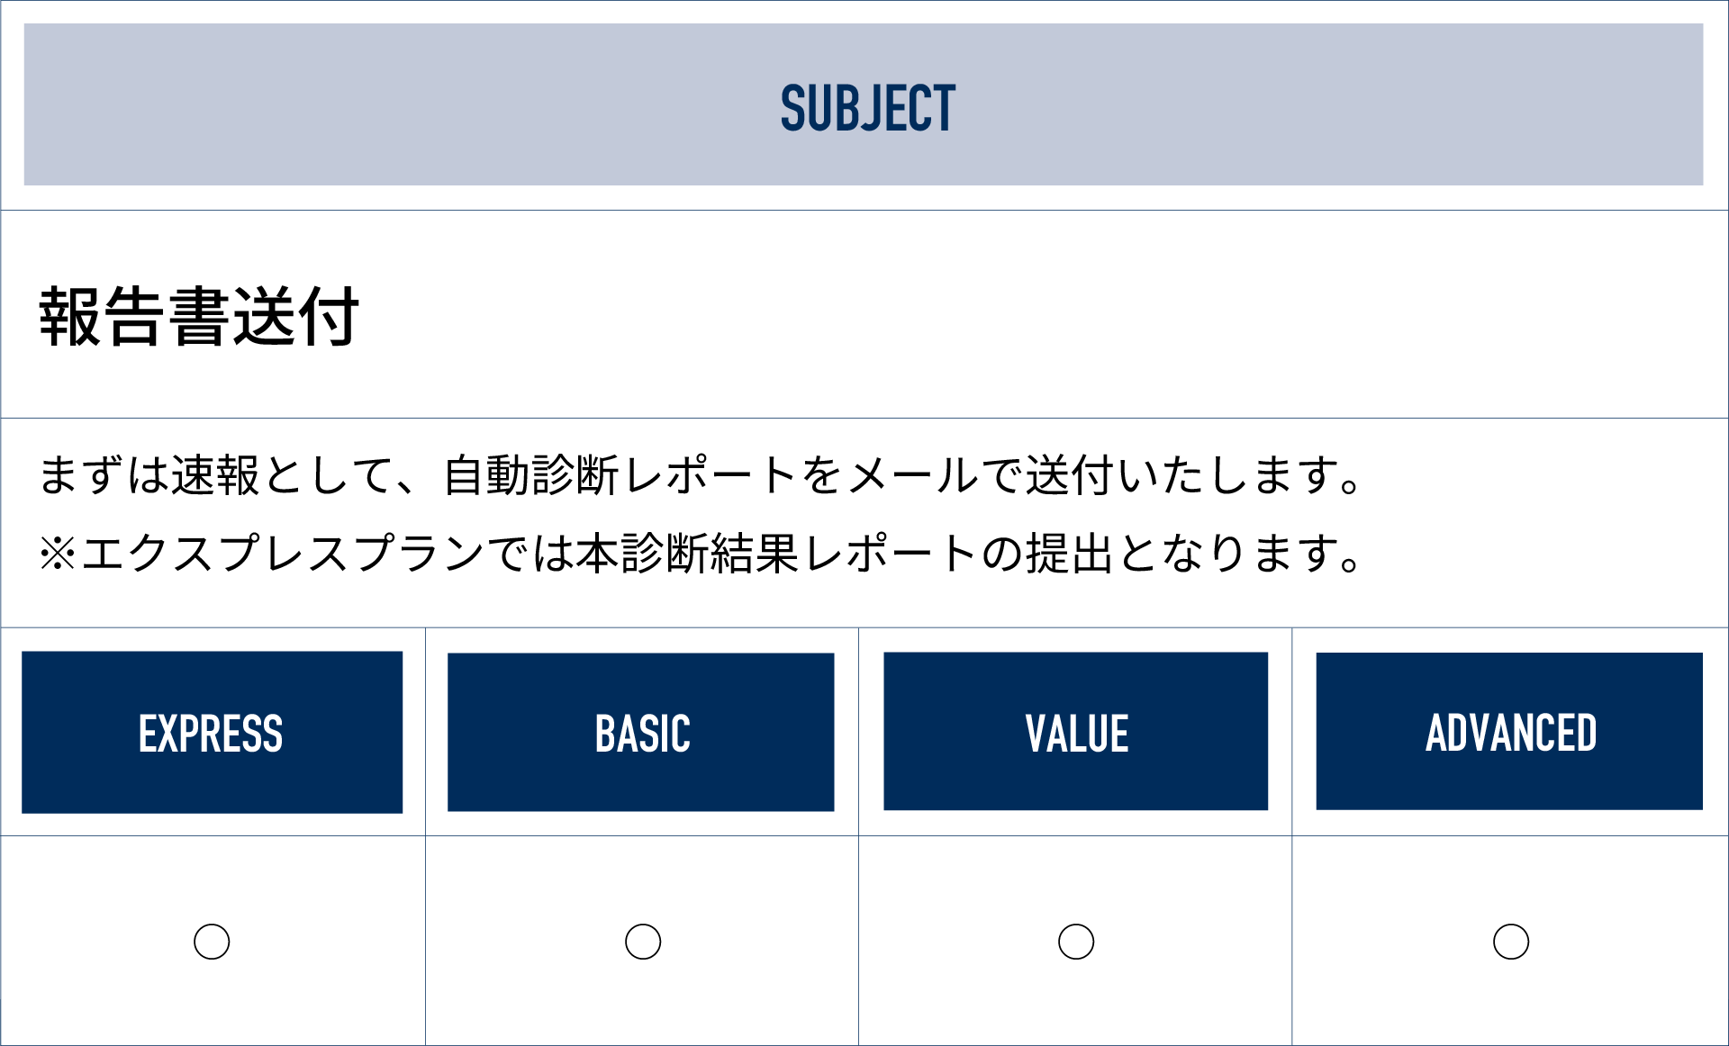Click the EXPRESS plan button
The width and height of the screenshot is (1729, 1046).
pyautogui.click(x=212, y=732)
